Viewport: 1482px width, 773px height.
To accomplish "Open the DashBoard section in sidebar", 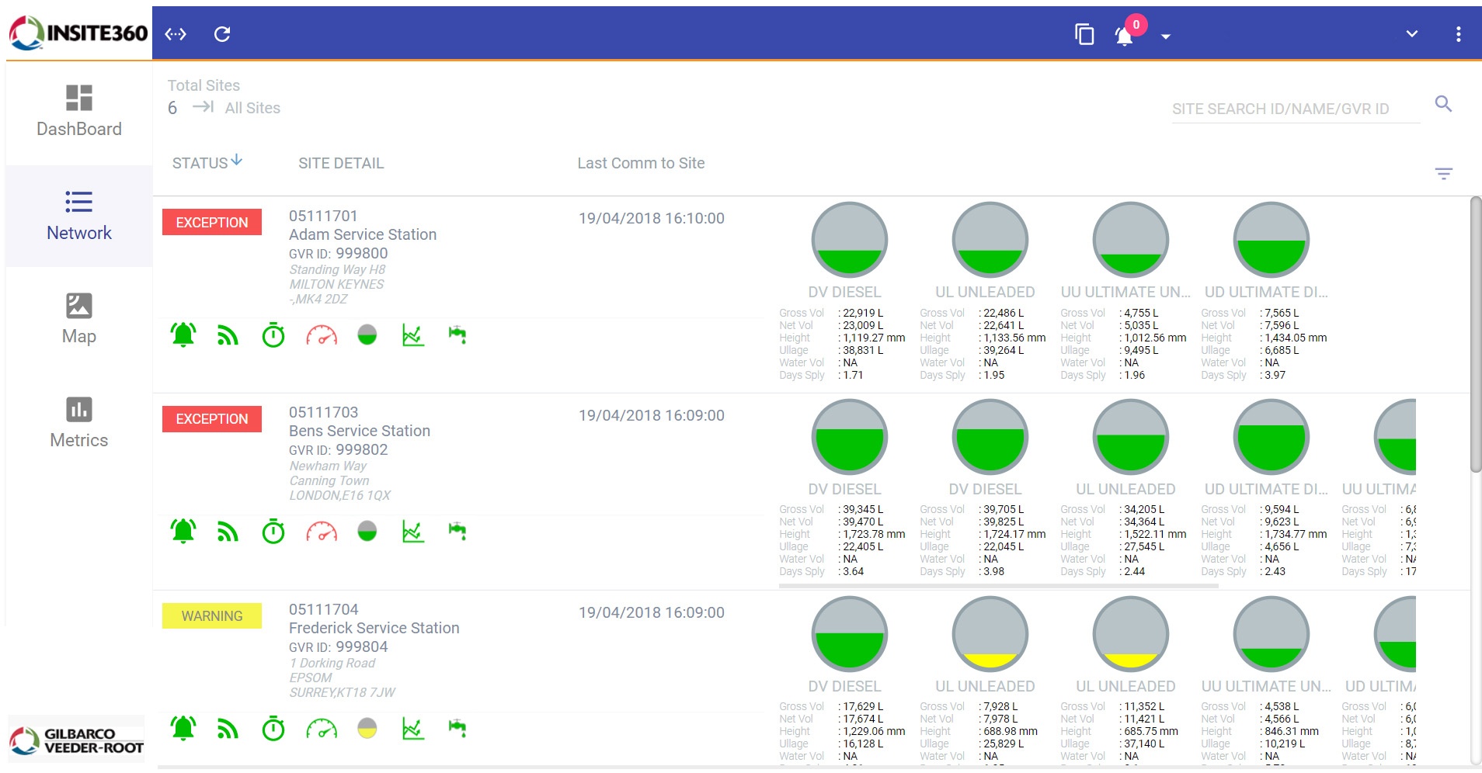I will (79, 112).
